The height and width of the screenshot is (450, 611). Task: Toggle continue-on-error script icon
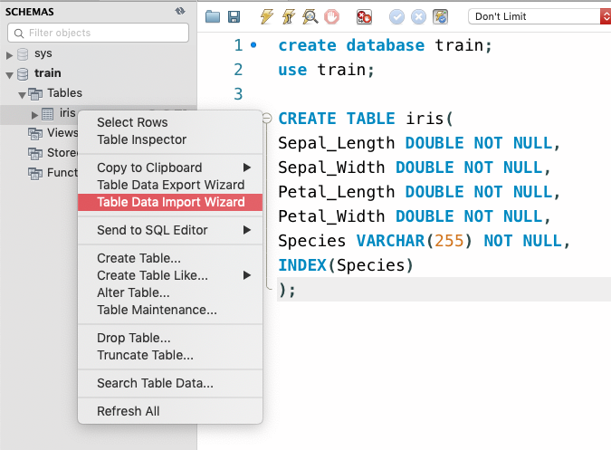(364, 17)
